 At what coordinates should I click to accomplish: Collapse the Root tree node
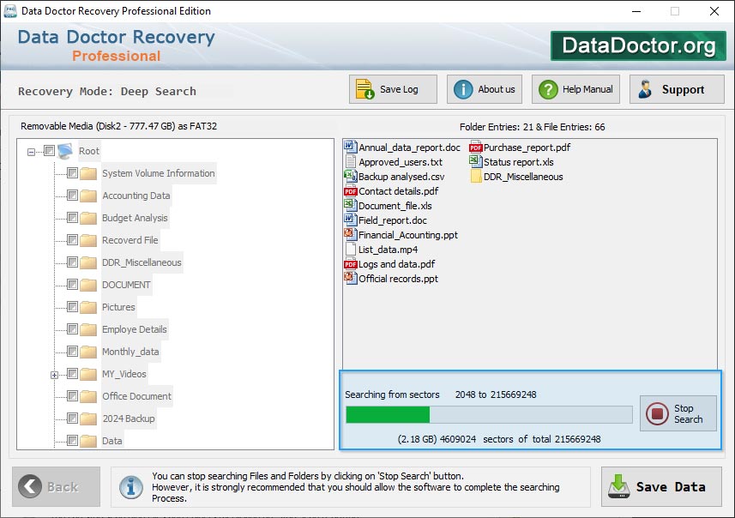tap(31, 152)
